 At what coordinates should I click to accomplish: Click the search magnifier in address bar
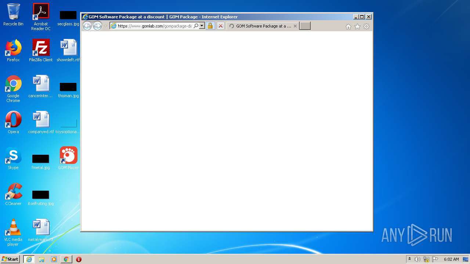pyautogui.click(x=196, y=26)
